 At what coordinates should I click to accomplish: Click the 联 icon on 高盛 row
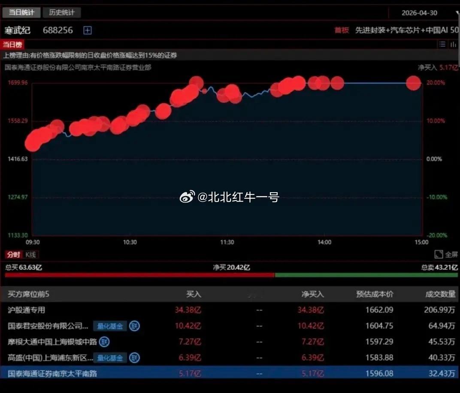[134, 357]
